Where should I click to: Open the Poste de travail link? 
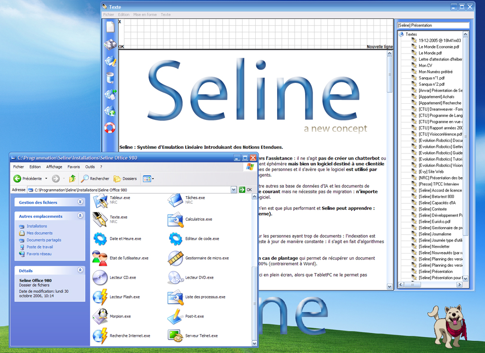pyautogui.click(x=40, y=247)
